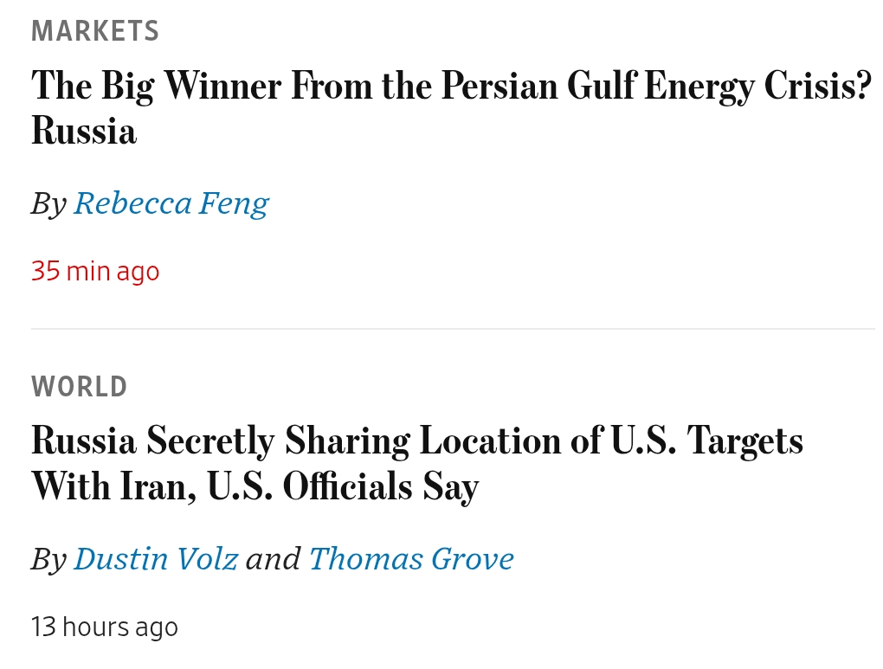The width and height of the screenshot is (883, 669).
Task: Open the Persian Gulf Energy Crisis headline
Action: pos(450,87)
